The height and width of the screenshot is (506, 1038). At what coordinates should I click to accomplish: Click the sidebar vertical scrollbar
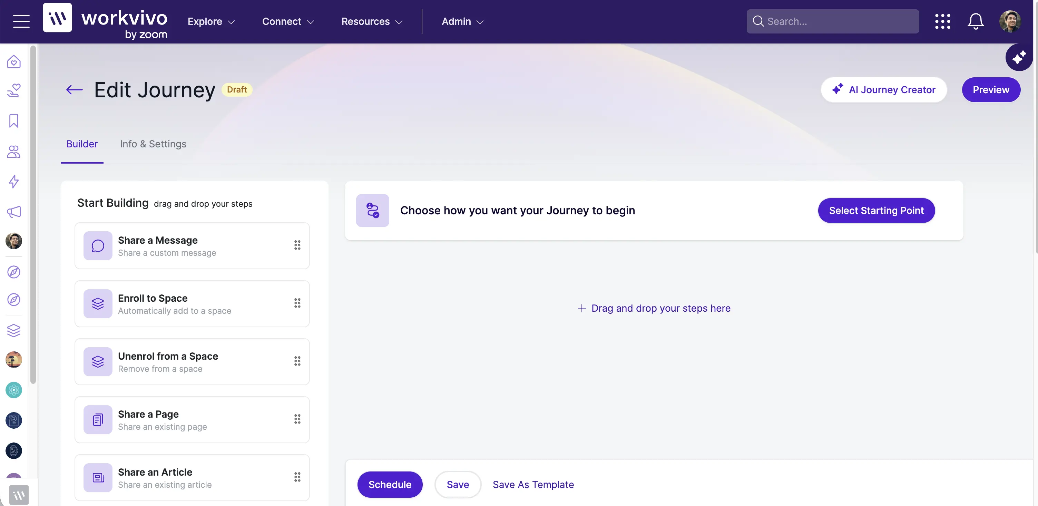tap(33, 215)
